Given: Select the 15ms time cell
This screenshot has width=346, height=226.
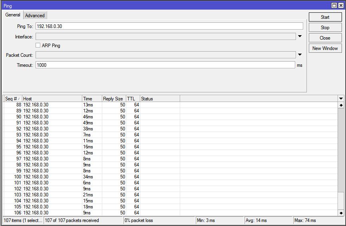Looking at the screenshot, I should click(x=92, y=200).
